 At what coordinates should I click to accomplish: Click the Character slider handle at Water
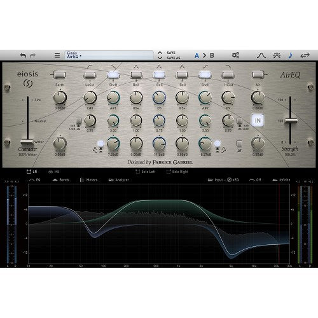click(27, 142)
